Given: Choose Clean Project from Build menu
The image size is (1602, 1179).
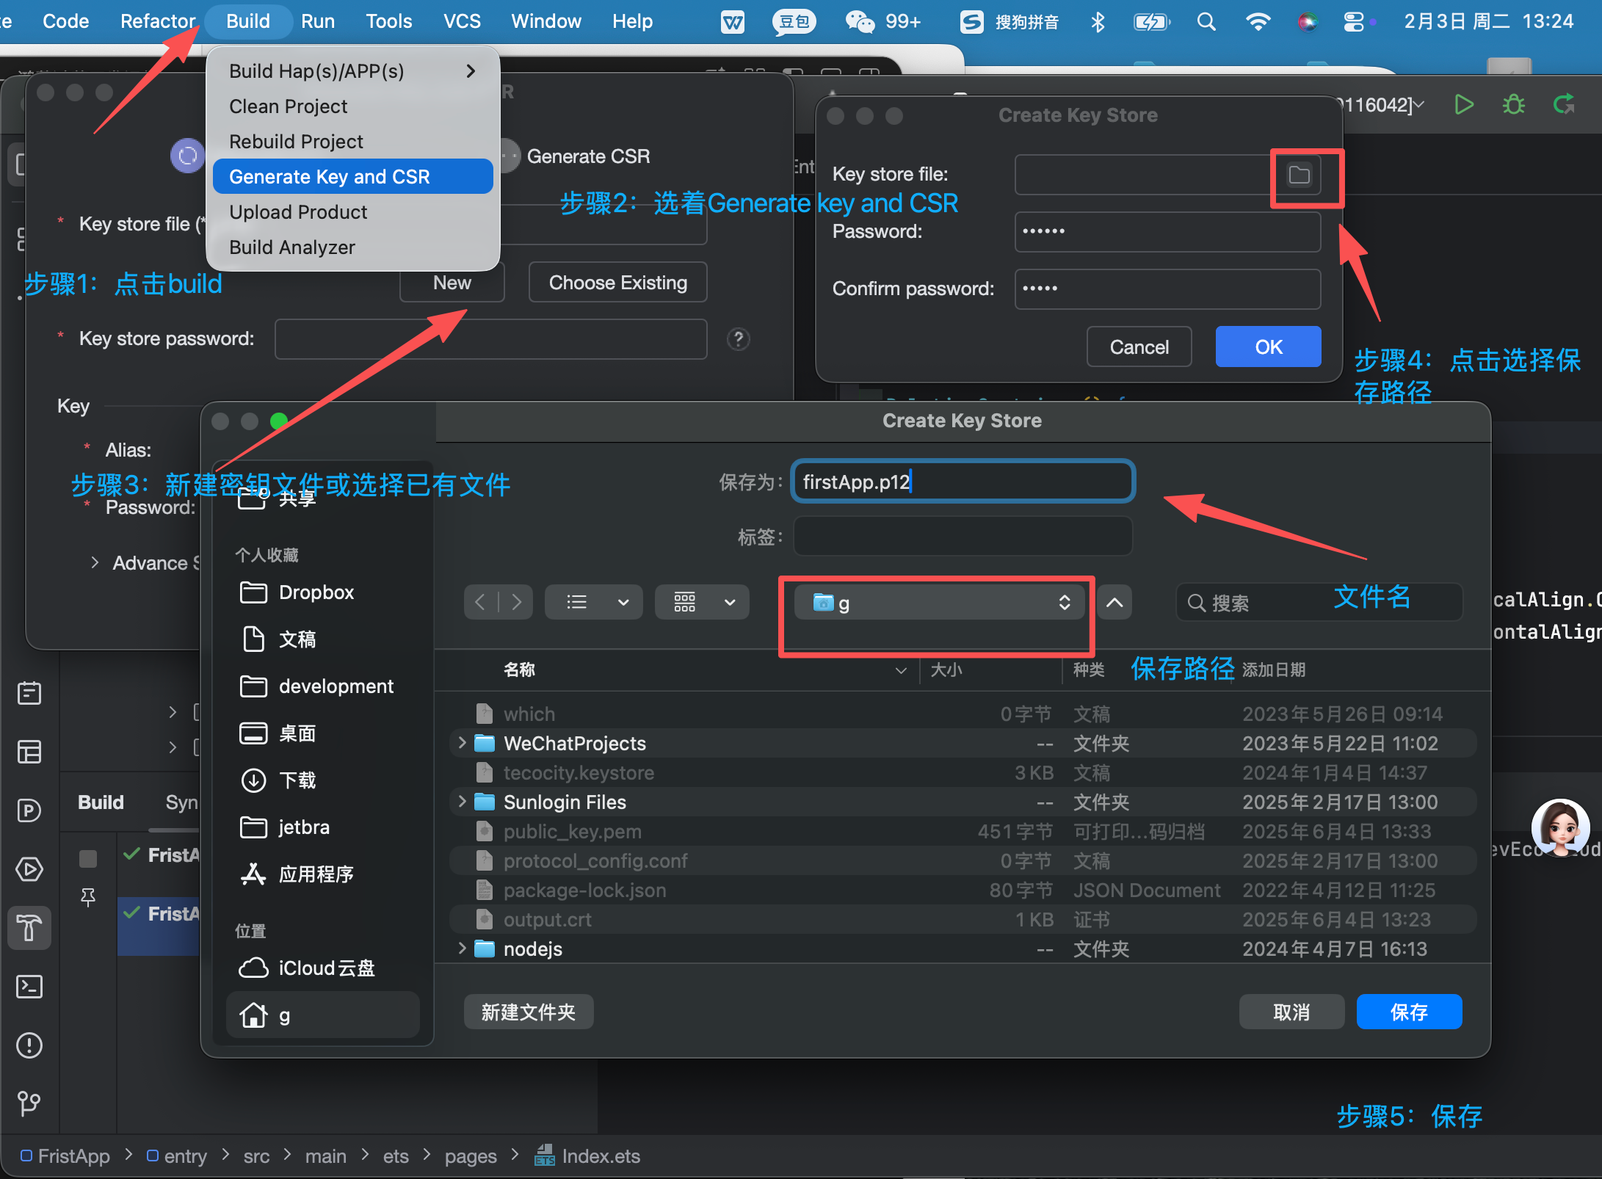Looking at the screenshot, I should pos(288,106).
